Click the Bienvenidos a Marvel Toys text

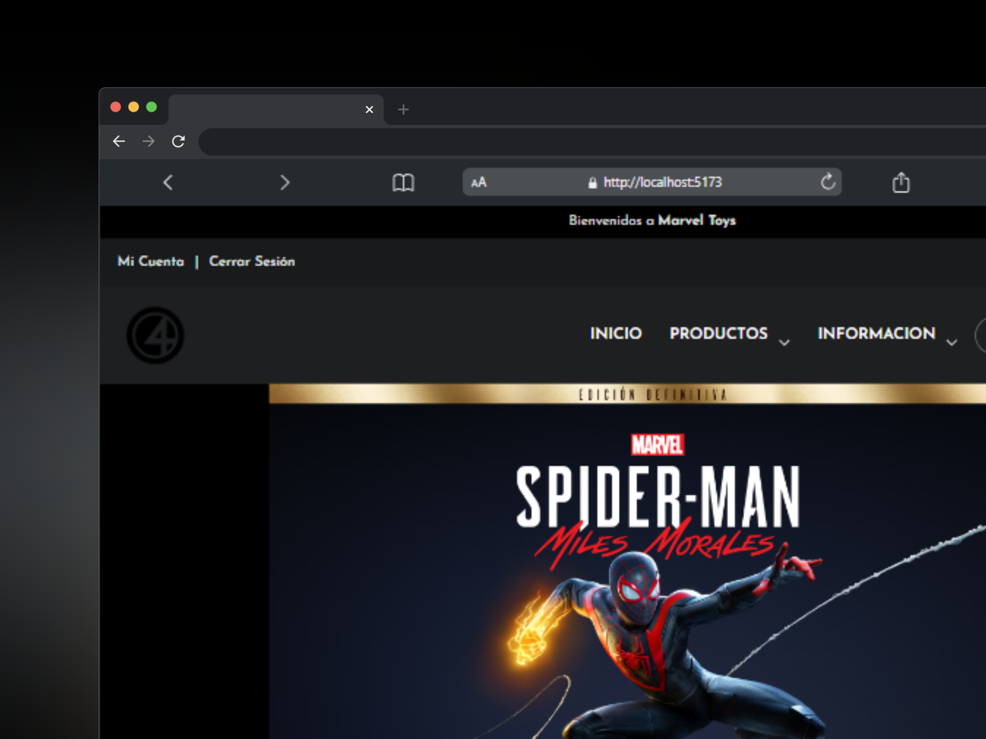coord(652,221)
